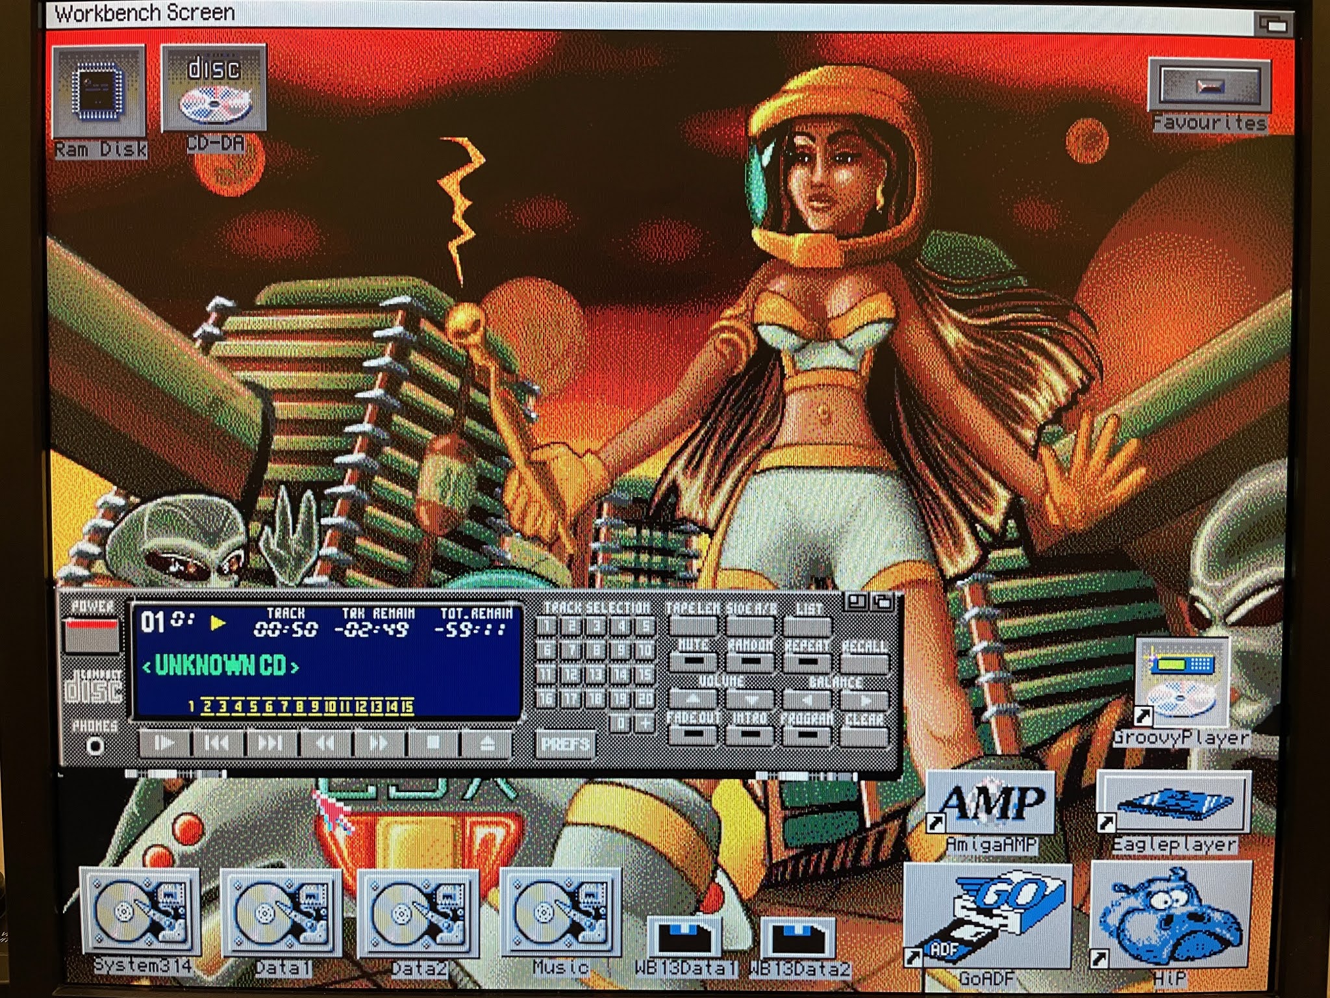This screenshot has width=1330, height=998.
Task: Eject the CD with eject button
Action: pyautogui.click(x=487, y=743)
